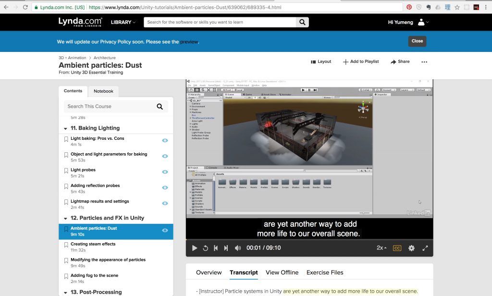
Task: Bookmark Object and light parameters for baking
Action: pos(66,155)
